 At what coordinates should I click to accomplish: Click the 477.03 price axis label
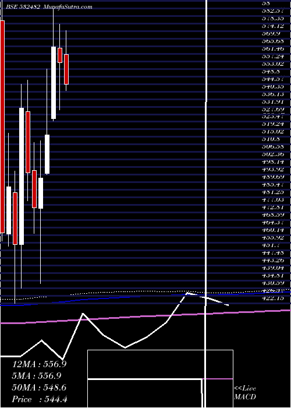273,199
